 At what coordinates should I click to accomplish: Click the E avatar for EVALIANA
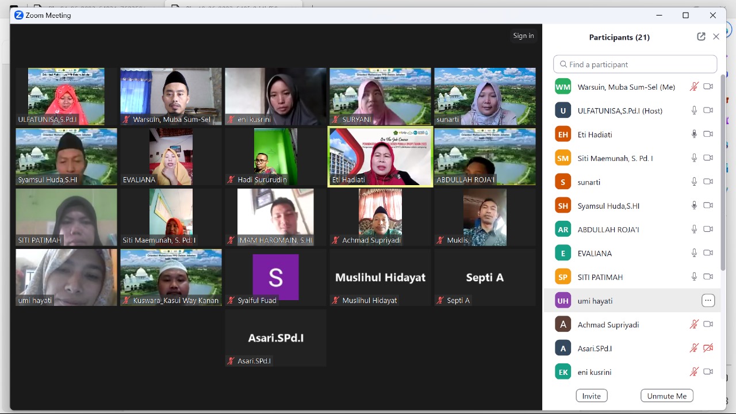[x=563, y=253]
